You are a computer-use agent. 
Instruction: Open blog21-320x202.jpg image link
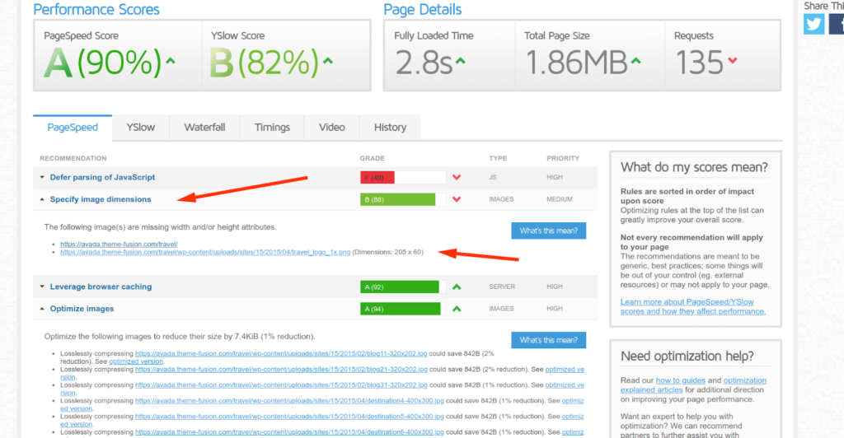[x=281, y=369]
